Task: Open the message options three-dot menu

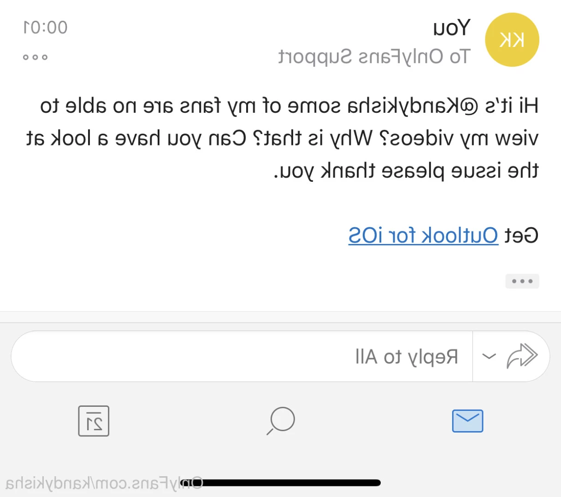Action: pyautogui.click(x=35, y=57)
